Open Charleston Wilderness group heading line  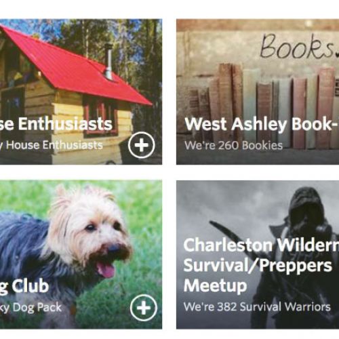pos(261,245)
